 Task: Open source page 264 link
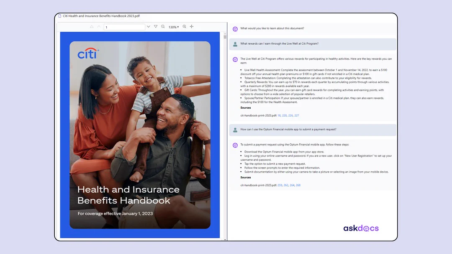tap(292, 185)
